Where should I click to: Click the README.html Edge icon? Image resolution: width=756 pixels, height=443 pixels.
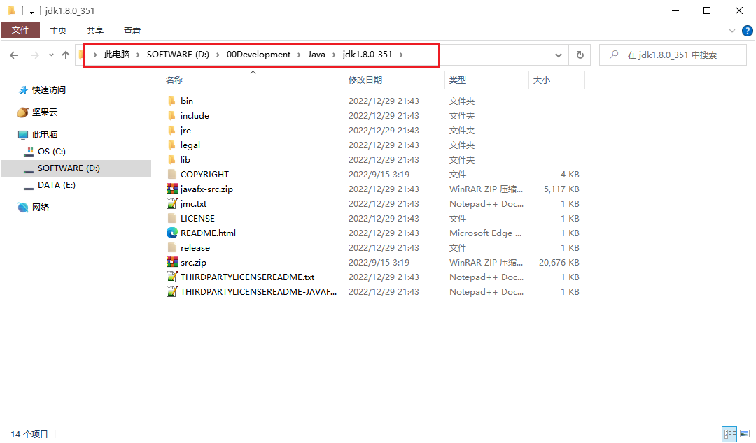point(171,233)
